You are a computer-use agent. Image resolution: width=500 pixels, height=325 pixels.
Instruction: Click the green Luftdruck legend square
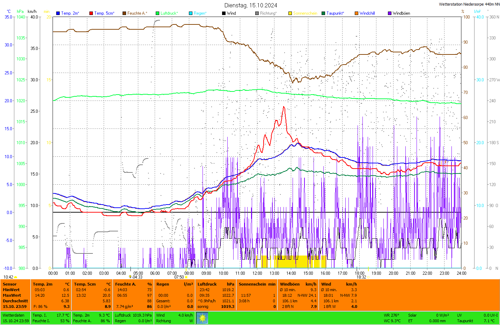[x=157, y=13]
